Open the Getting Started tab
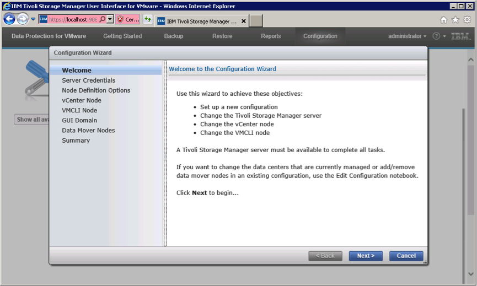Viewport: 477px width, 286px height. (122, 36)
